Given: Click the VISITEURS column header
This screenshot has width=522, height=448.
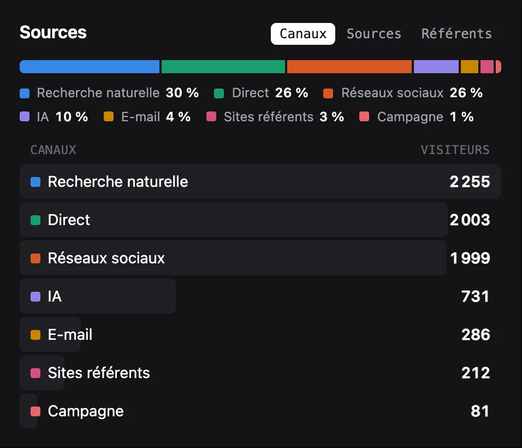Looking at the screenshot, I should 455,150.
